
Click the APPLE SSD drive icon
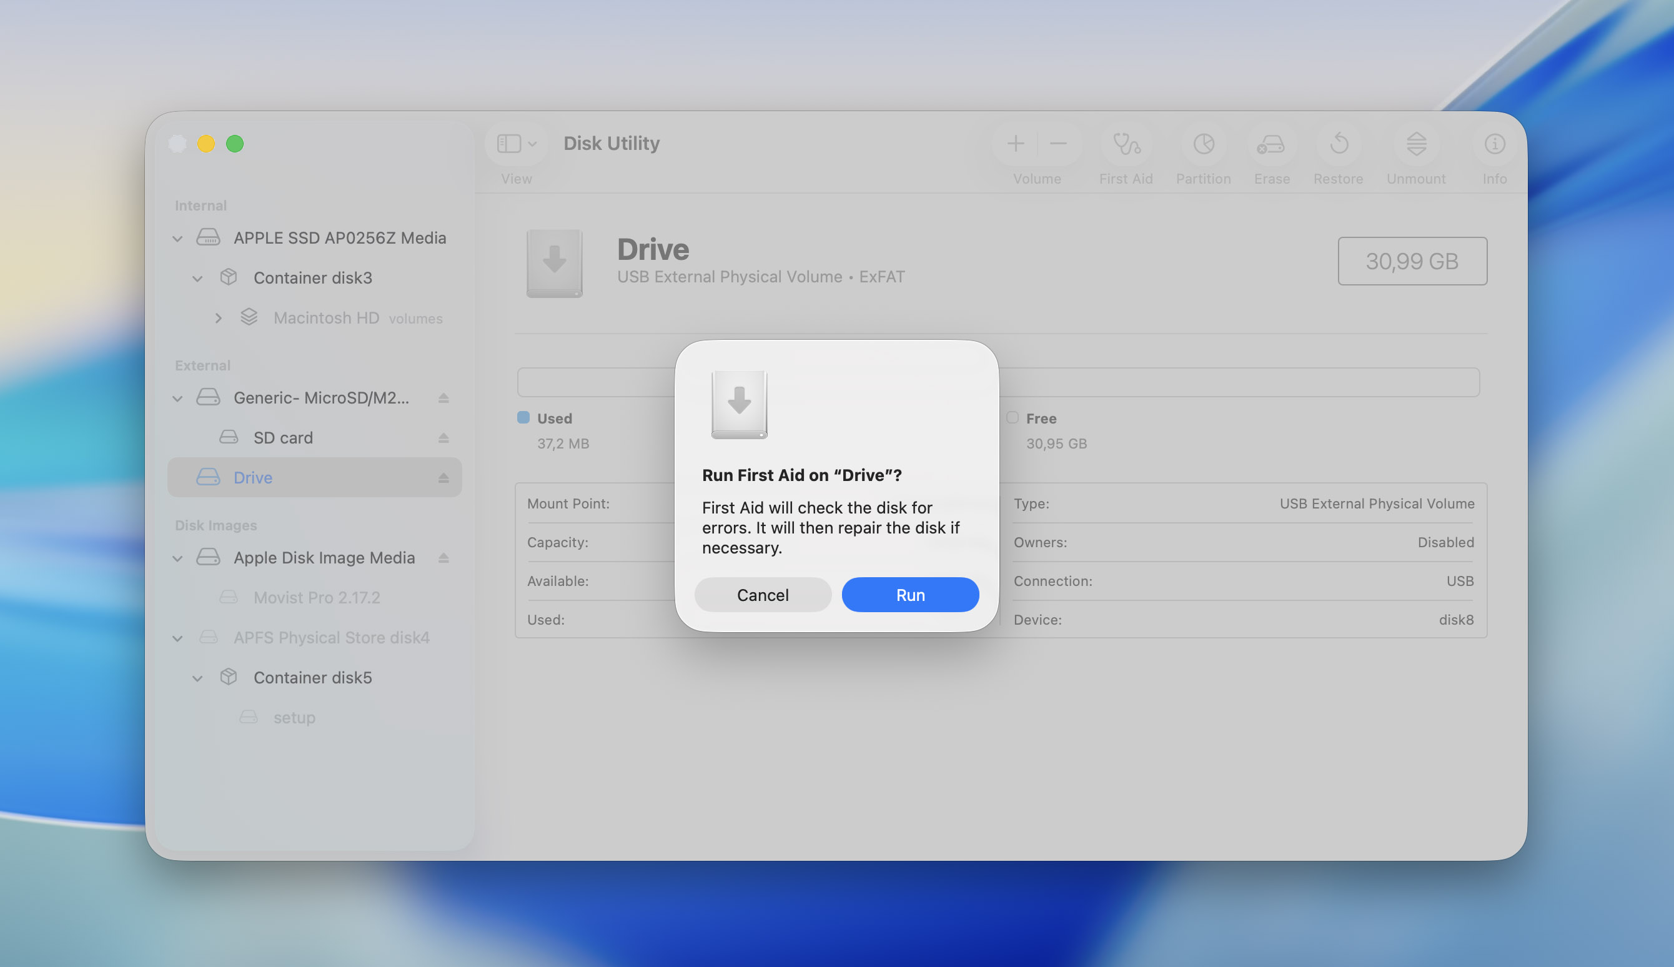tap(208, 237)
